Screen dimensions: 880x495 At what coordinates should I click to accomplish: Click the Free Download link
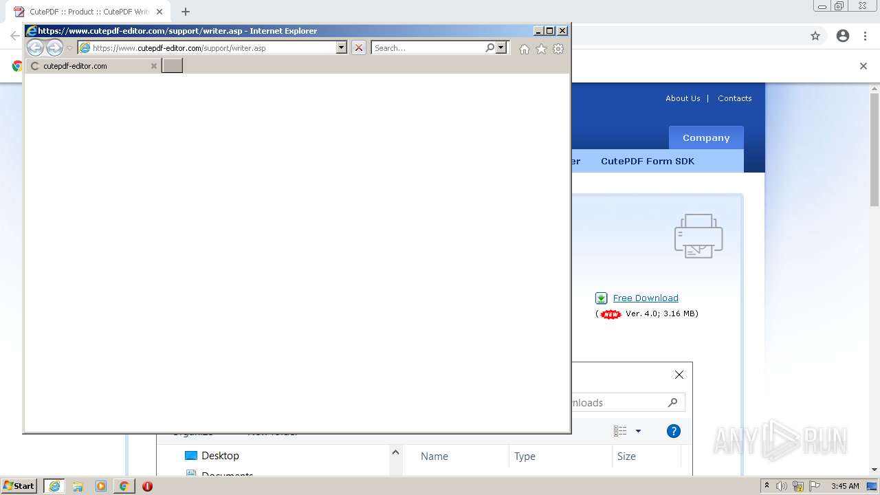(646, 298)
